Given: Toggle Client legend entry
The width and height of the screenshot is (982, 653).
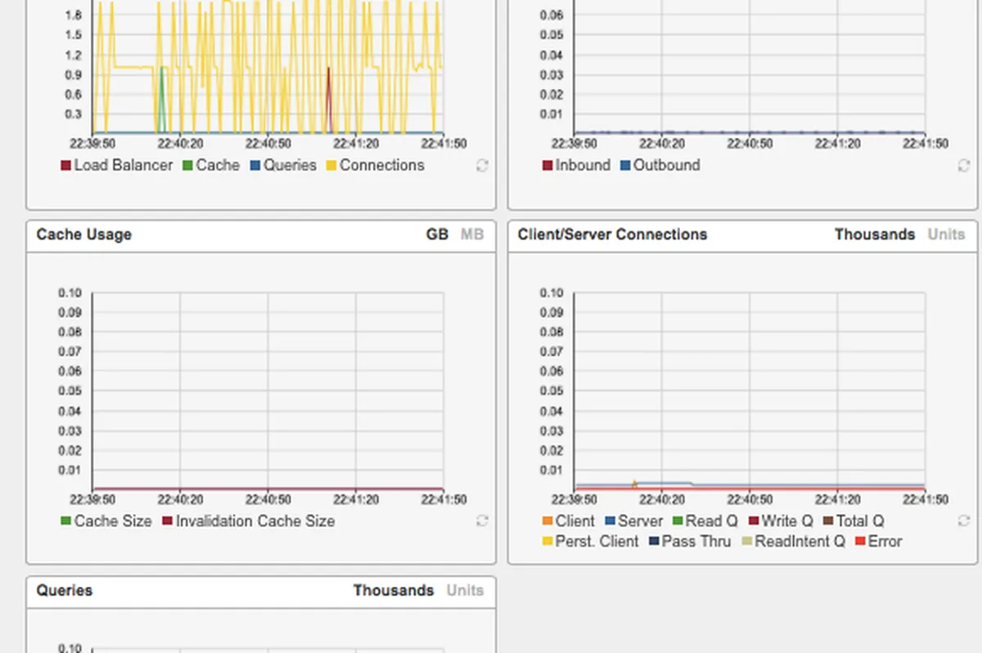Looking at the screenshot, I should click(568, 521).
